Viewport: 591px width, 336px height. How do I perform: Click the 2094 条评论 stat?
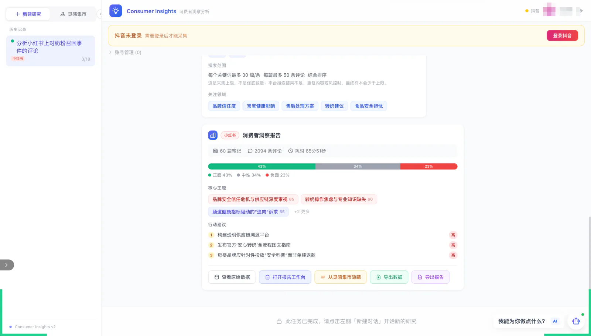[x=264, y=151]
